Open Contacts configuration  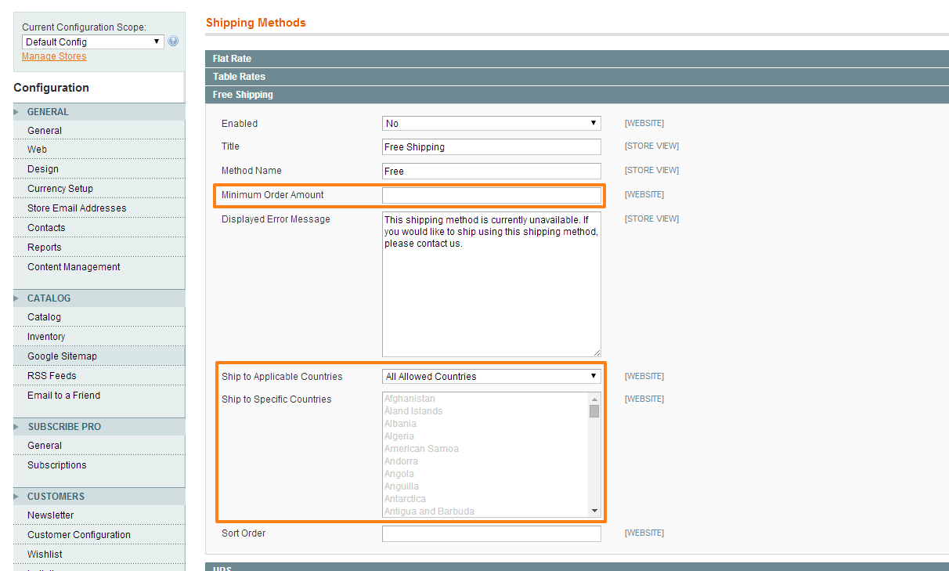(x=46, y=228)
